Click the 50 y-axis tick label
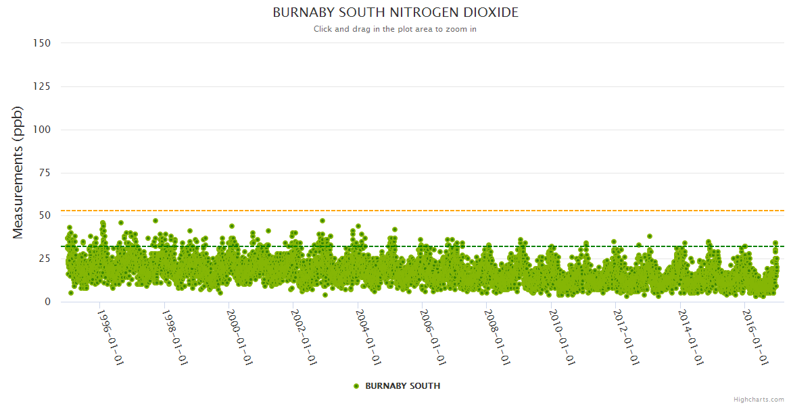This screenshot has height=405, width=791. point(44,216)
